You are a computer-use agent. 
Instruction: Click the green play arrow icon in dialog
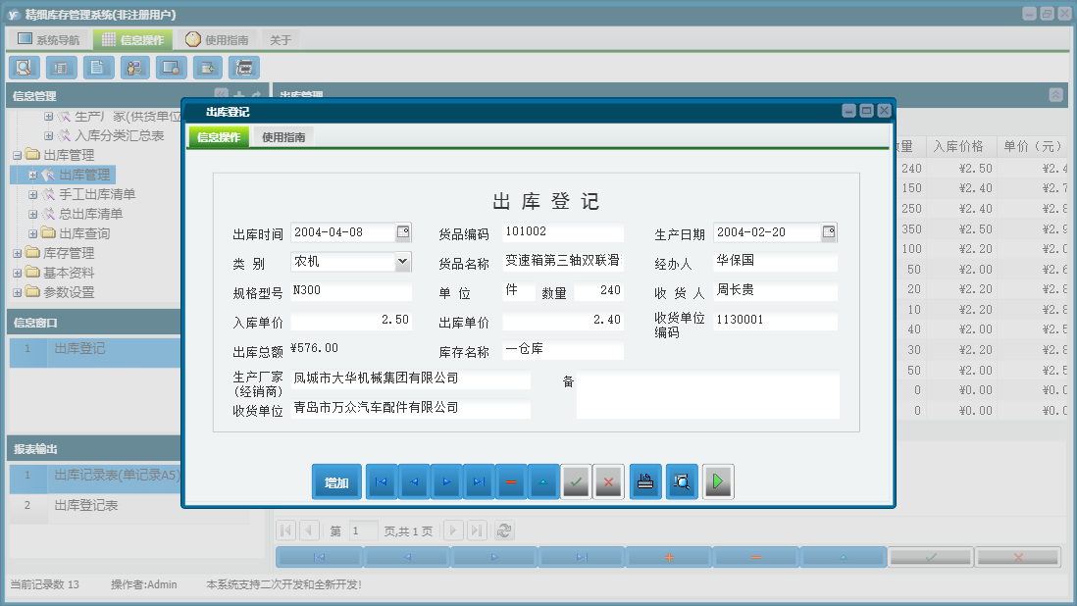click(x=718, y=481)
